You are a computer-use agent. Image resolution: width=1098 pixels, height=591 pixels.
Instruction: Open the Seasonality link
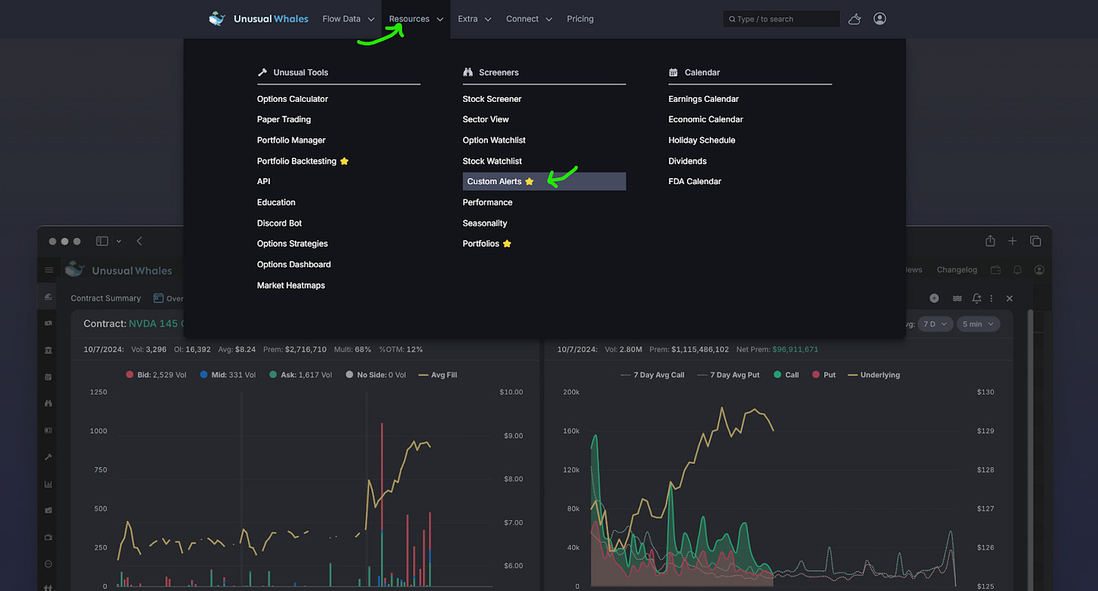485,223
